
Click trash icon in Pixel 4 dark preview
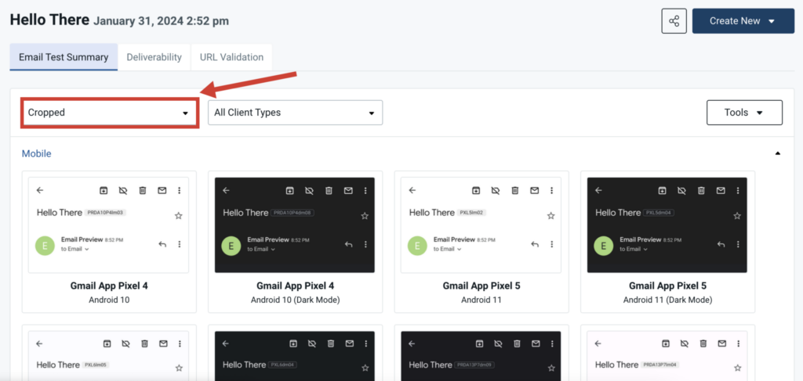[329, 191]
